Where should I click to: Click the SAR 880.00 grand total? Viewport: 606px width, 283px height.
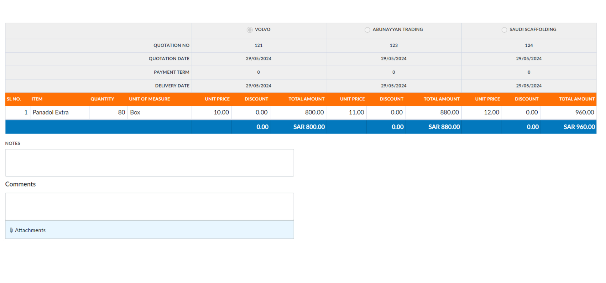pos(444,127)
